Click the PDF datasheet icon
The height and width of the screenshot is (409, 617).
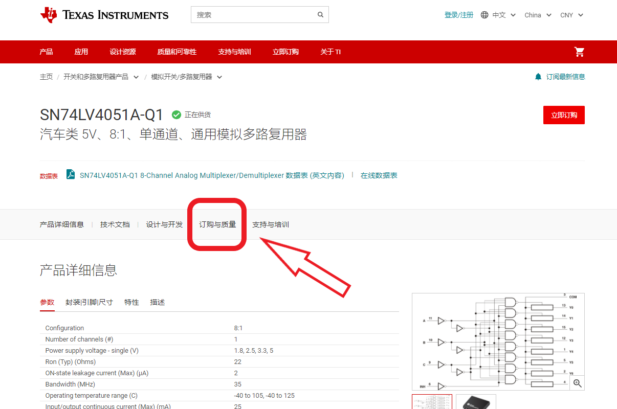pos(71,174)
